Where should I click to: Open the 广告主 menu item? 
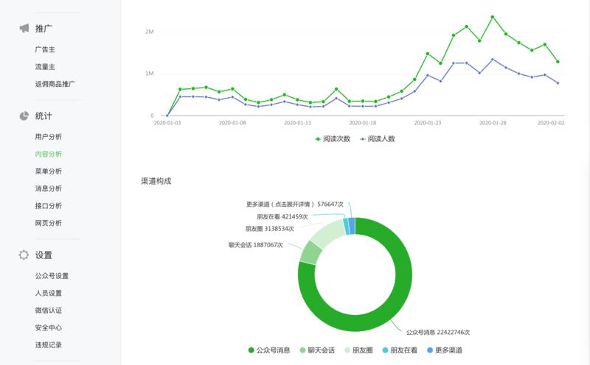[x=45, y=49]
